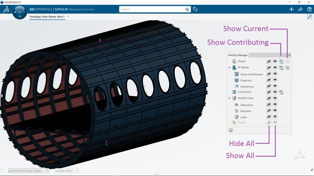Close the Visibility Manager panel
The height and width of the screenshot is (176, 314).
[289, 55]
